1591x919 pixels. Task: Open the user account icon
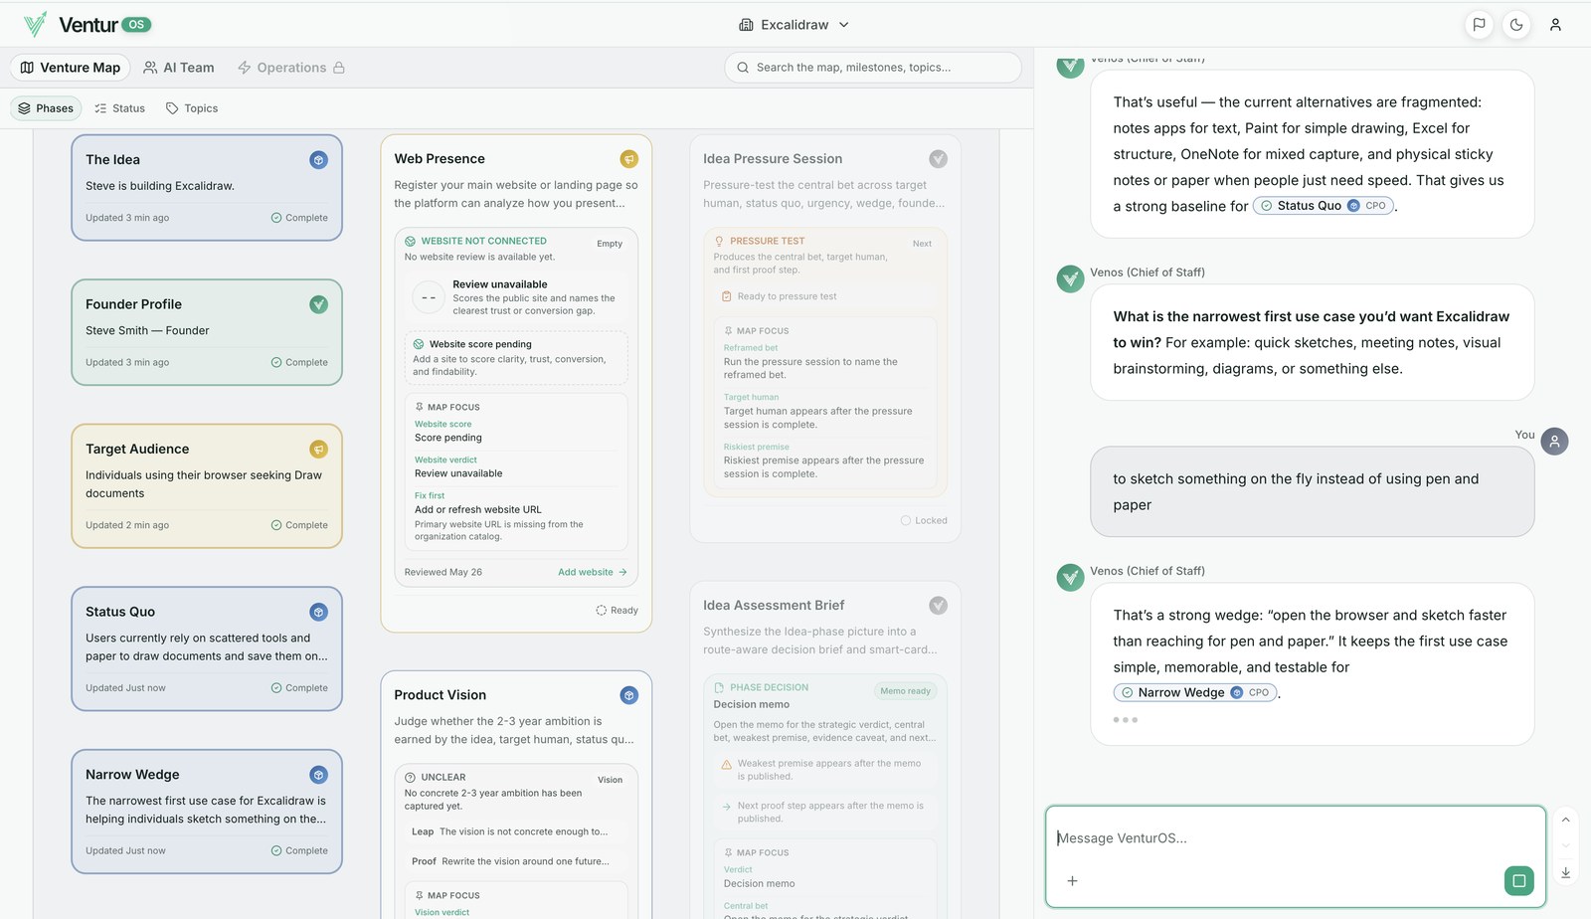click(1555, 25)
